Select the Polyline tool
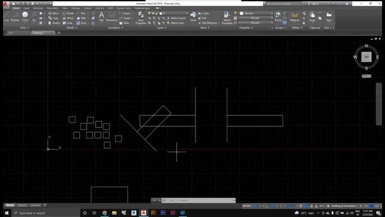This screenshot has width=385, height=217. pos(15,16)
